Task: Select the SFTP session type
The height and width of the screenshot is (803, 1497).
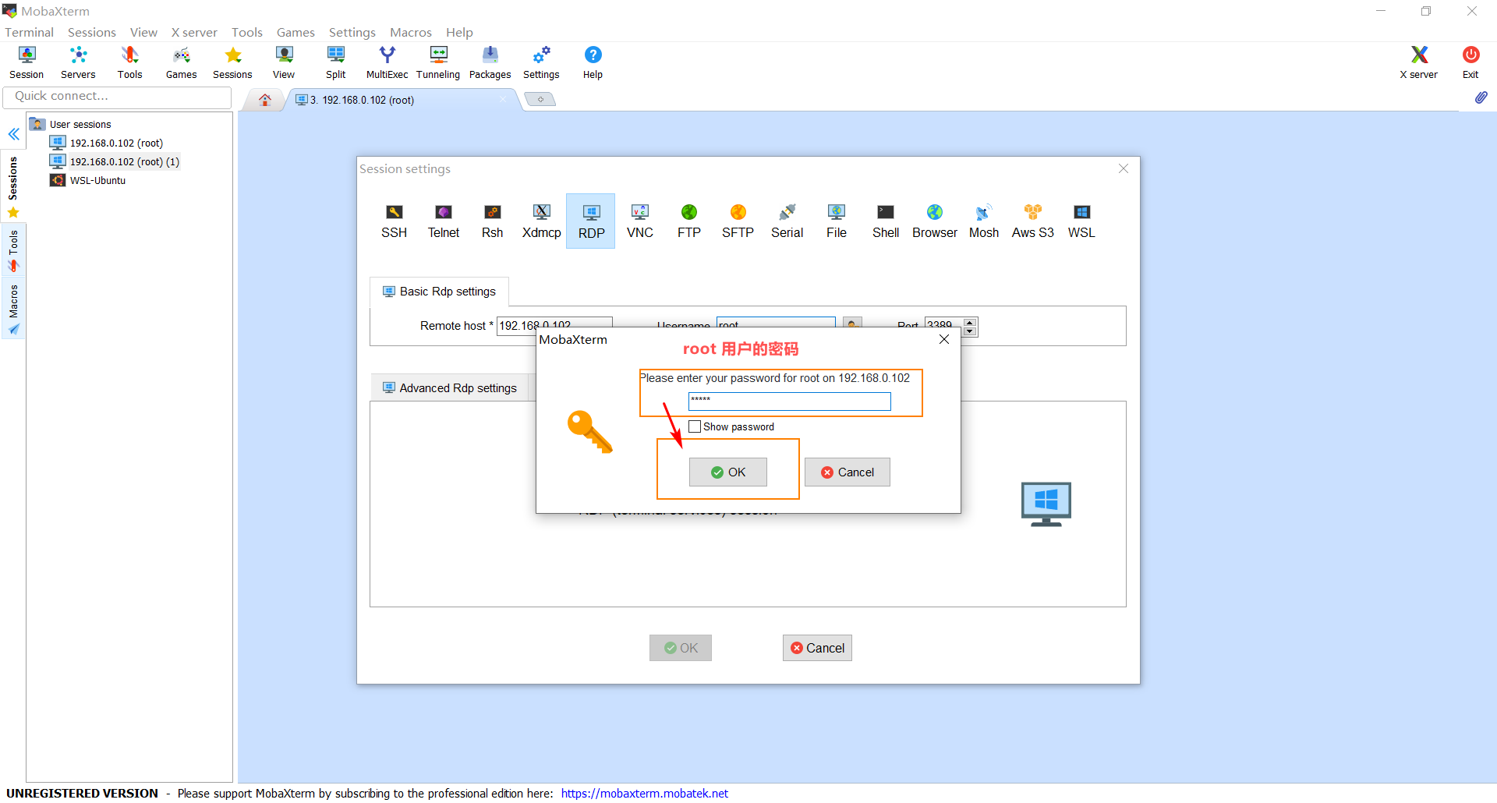Action: [x=738, y=221]
